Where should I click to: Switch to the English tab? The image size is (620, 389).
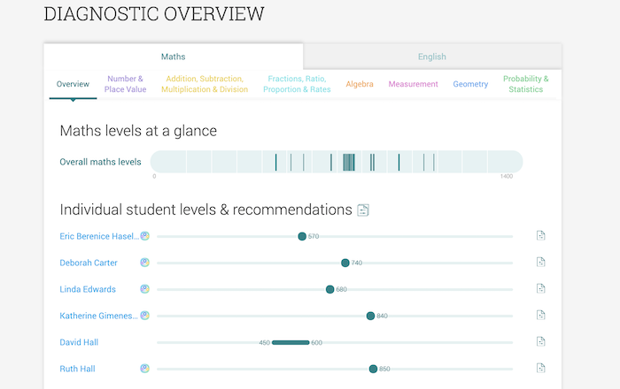point(432,57)
